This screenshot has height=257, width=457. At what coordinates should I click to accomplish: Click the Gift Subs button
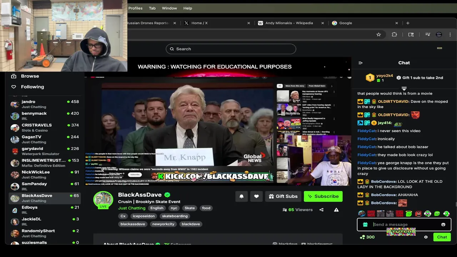point(283,196)
